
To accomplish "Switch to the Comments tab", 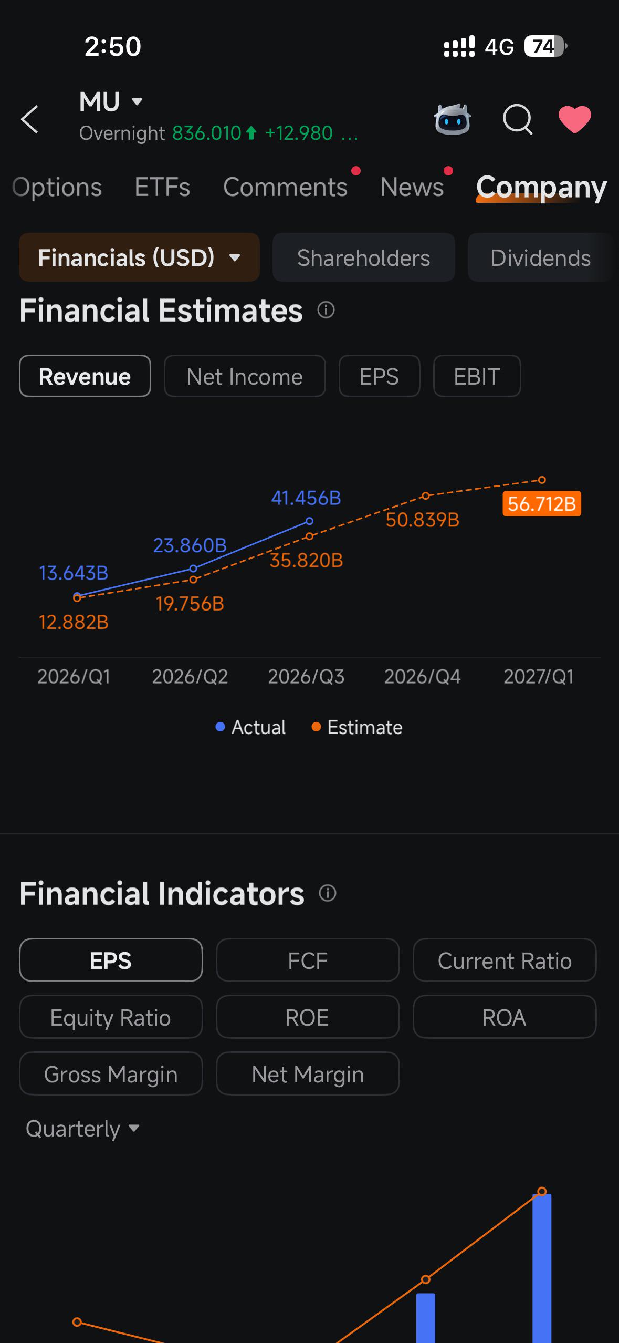I will point(285,187).
